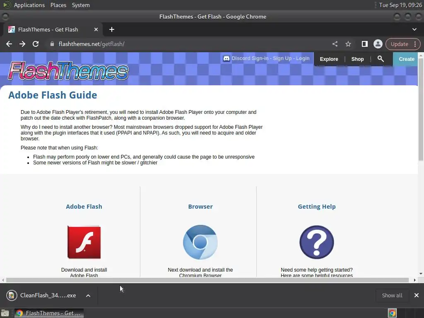Click the Adobe Flash red icon

[84, 242]
